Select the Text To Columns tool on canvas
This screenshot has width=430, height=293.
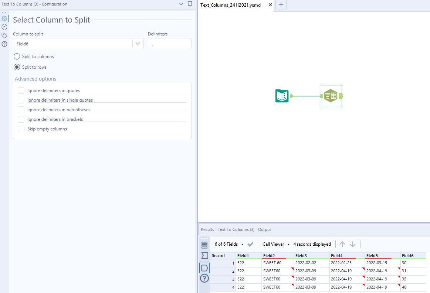(330, 95)
